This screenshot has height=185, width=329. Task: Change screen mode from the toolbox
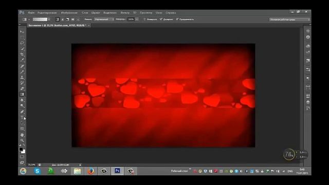[22, 162]
